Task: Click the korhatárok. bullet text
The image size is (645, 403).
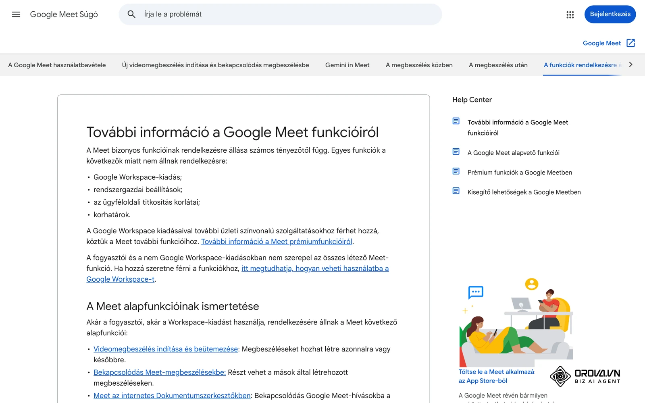Action: [x=112, y=214]
